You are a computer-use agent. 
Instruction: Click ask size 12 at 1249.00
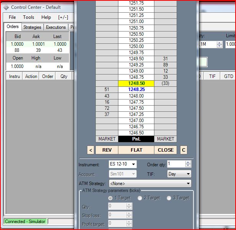point(166,71)
